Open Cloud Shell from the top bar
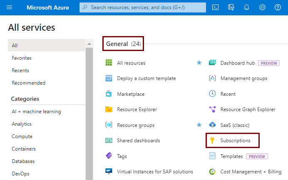 click(x=215, y=7)
